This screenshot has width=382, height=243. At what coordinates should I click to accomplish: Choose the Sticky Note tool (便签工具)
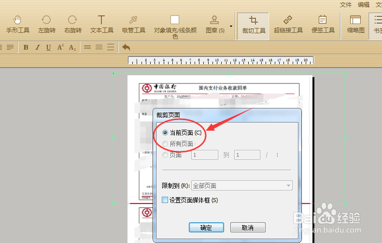coord(323,24)
